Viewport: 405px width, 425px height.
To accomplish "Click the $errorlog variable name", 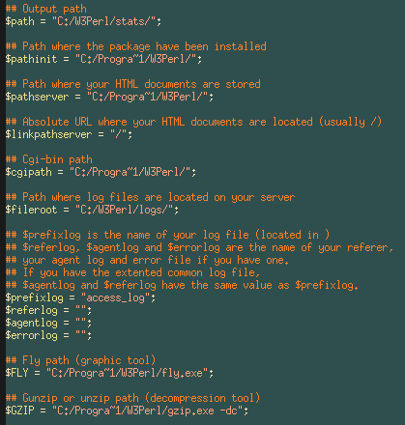I will coord(32,335).
